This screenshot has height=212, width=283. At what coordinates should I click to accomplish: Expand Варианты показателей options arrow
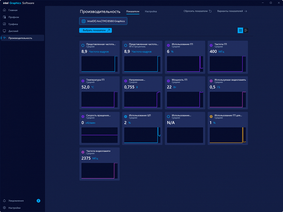[x=246, y=11]
